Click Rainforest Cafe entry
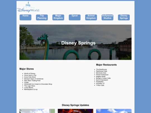The height and width of the screenshot is (113, 151). tap(102, 71)
